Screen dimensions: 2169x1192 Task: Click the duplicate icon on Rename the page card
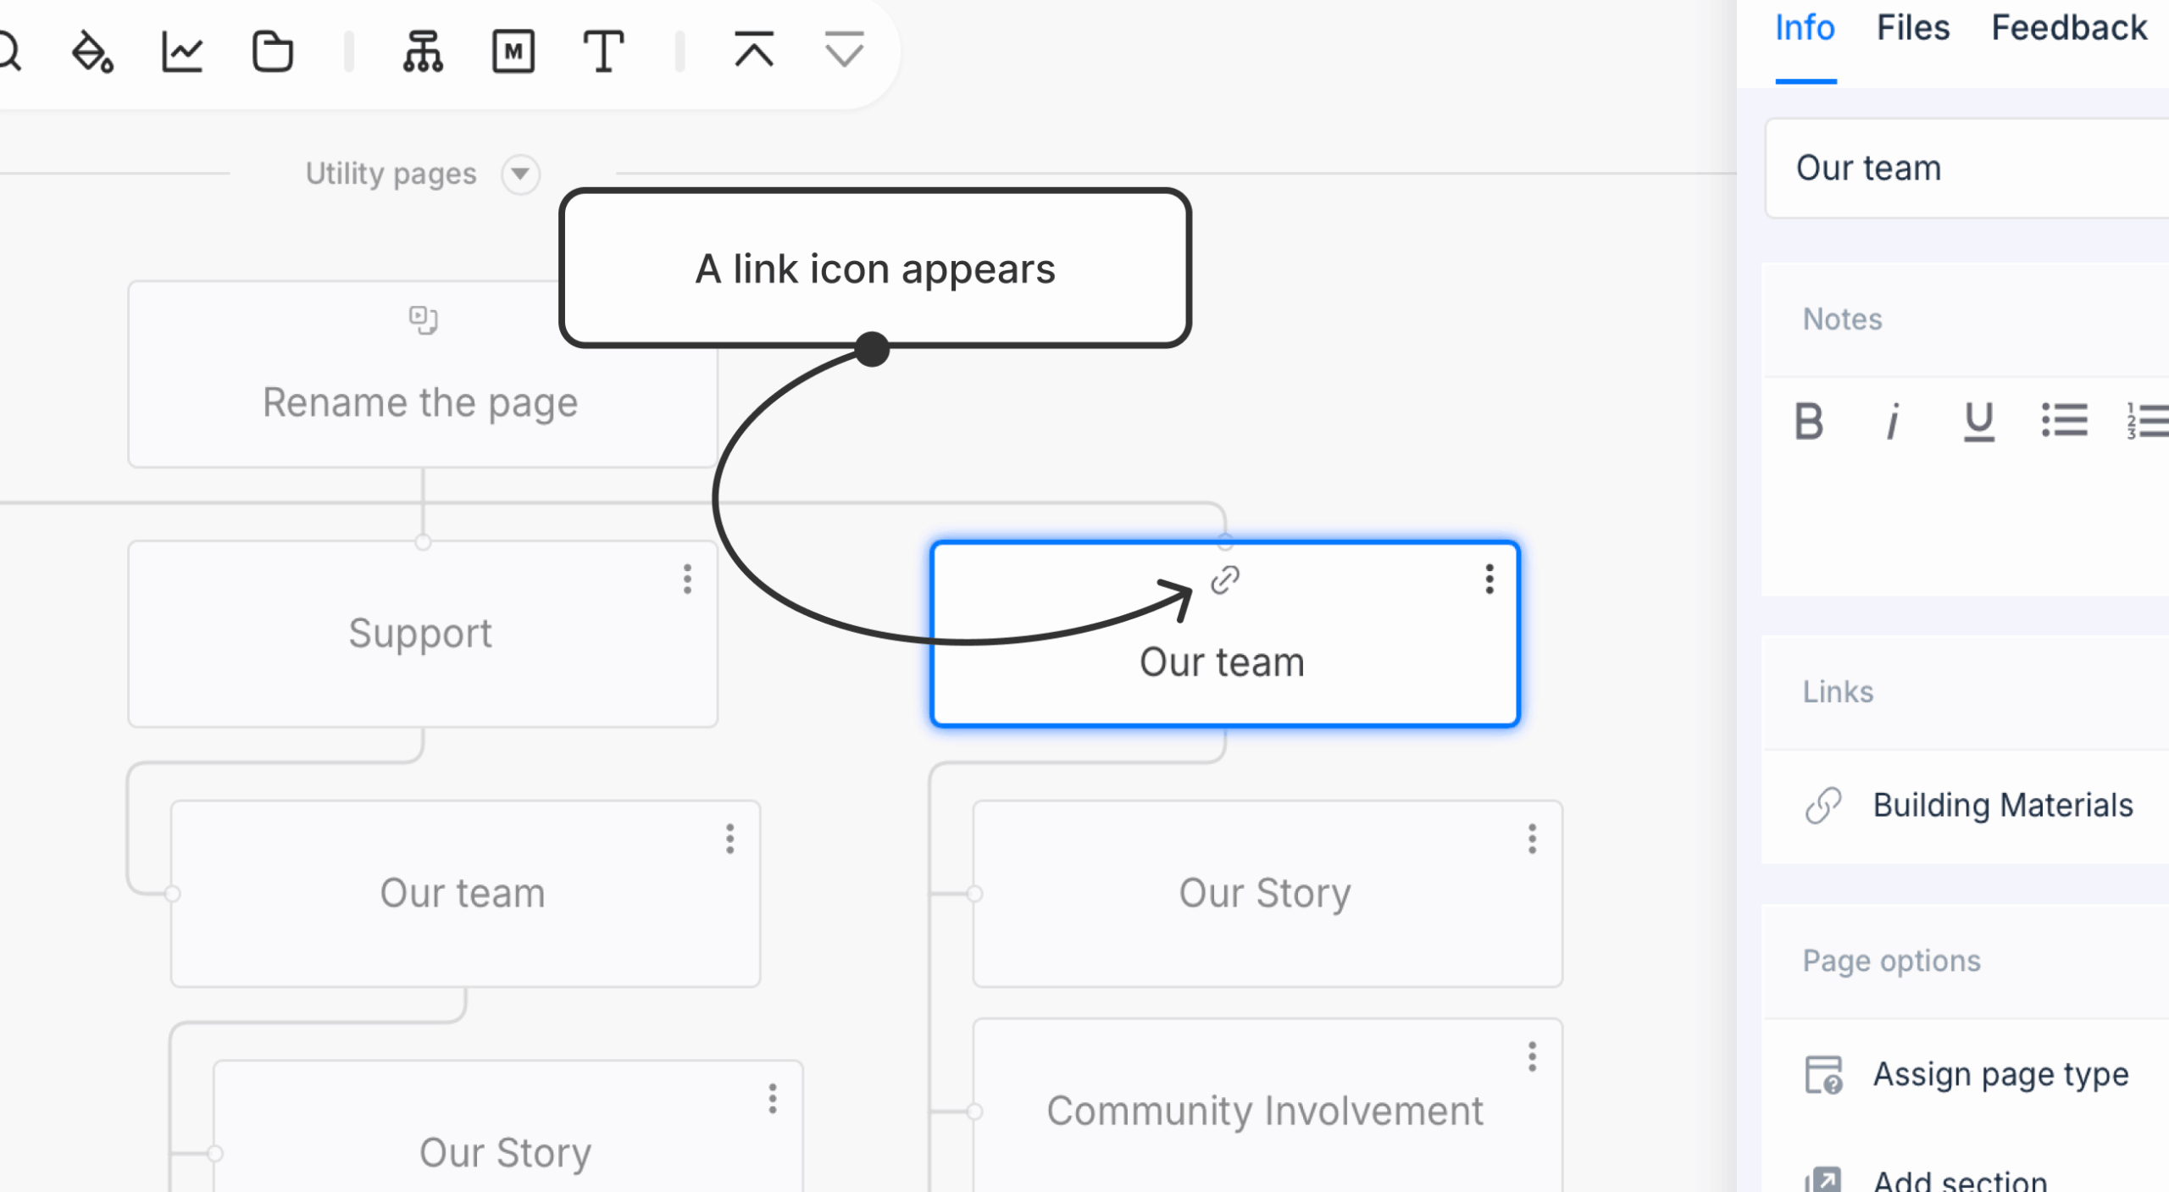click(423, 320)
